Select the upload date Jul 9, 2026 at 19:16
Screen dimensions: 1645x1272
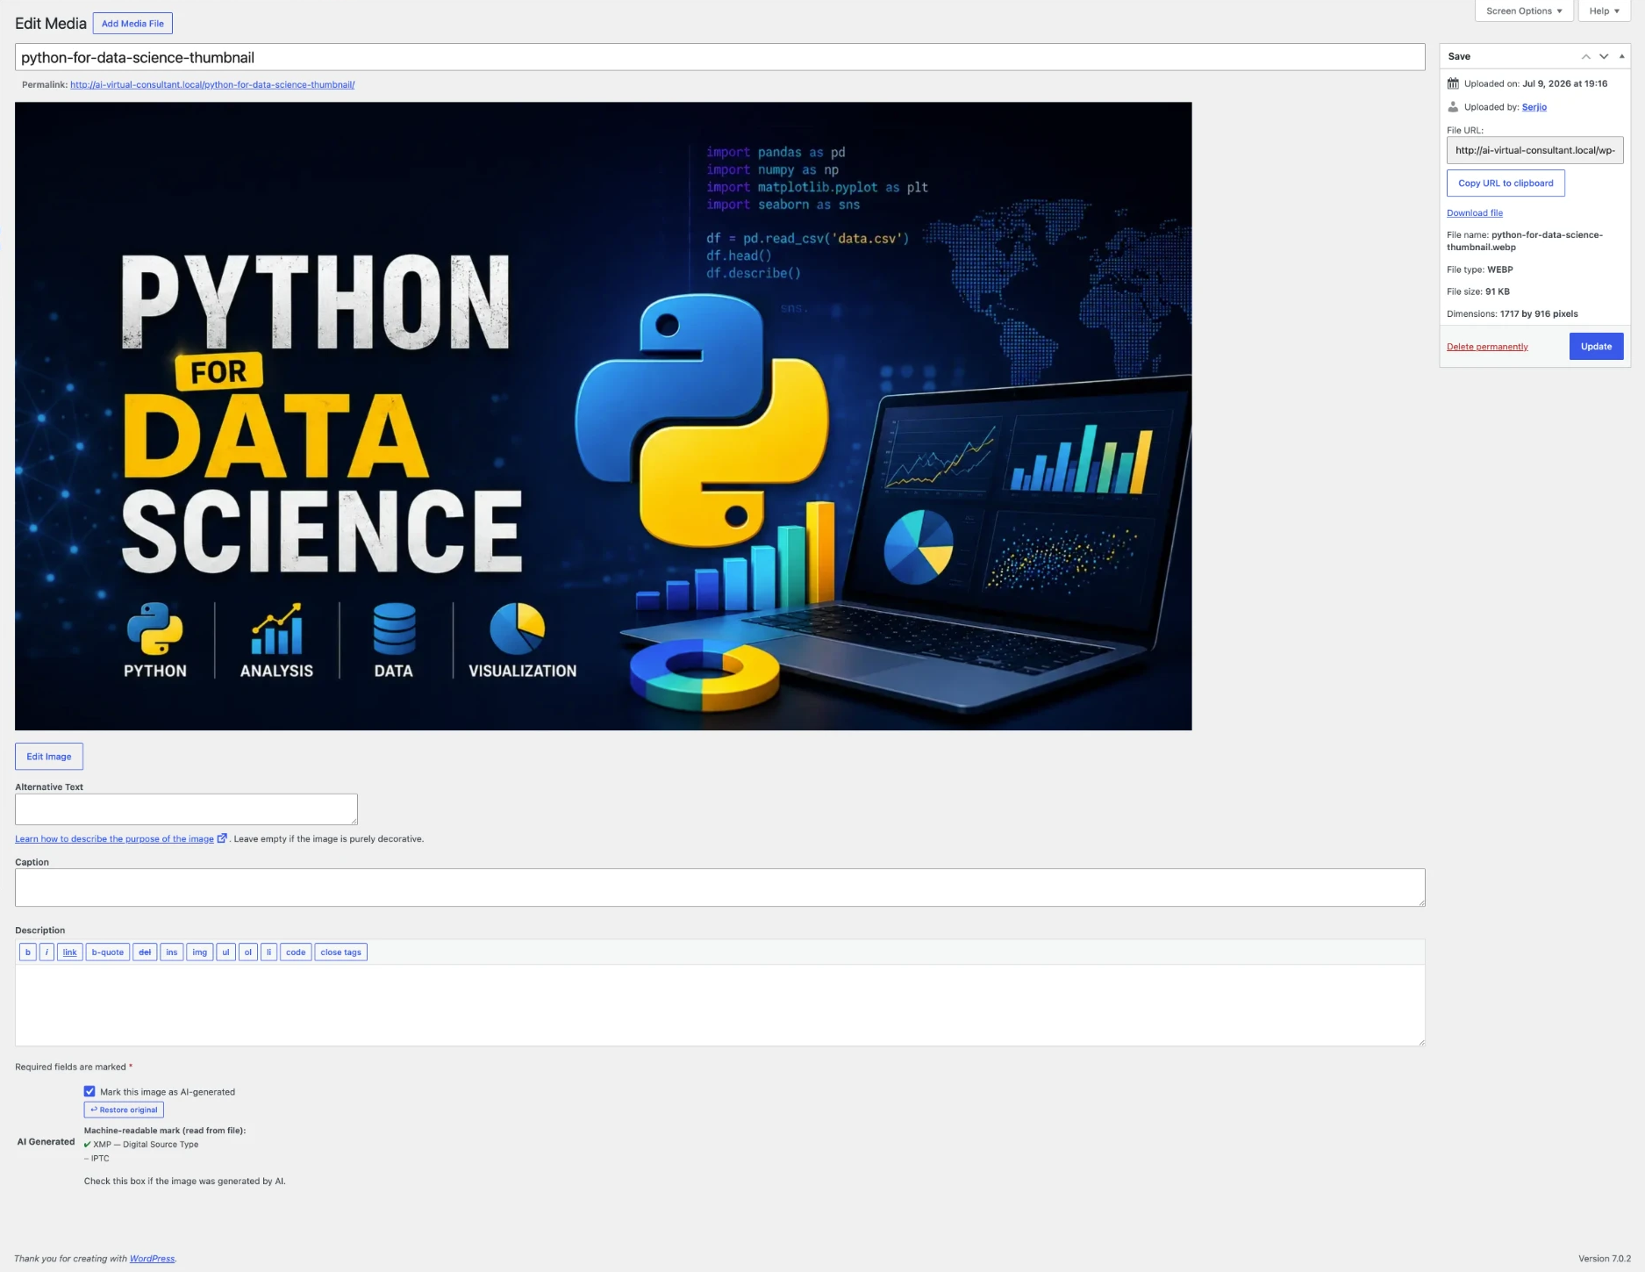click(x=1565, y=84)
